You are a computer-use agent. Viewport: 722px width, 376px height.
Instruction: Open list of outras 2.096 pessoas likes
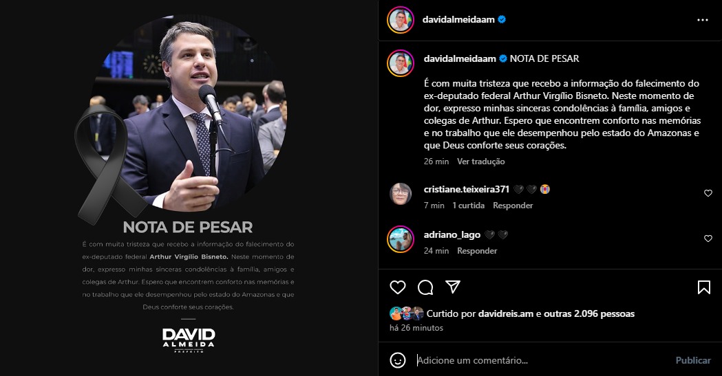589,313
